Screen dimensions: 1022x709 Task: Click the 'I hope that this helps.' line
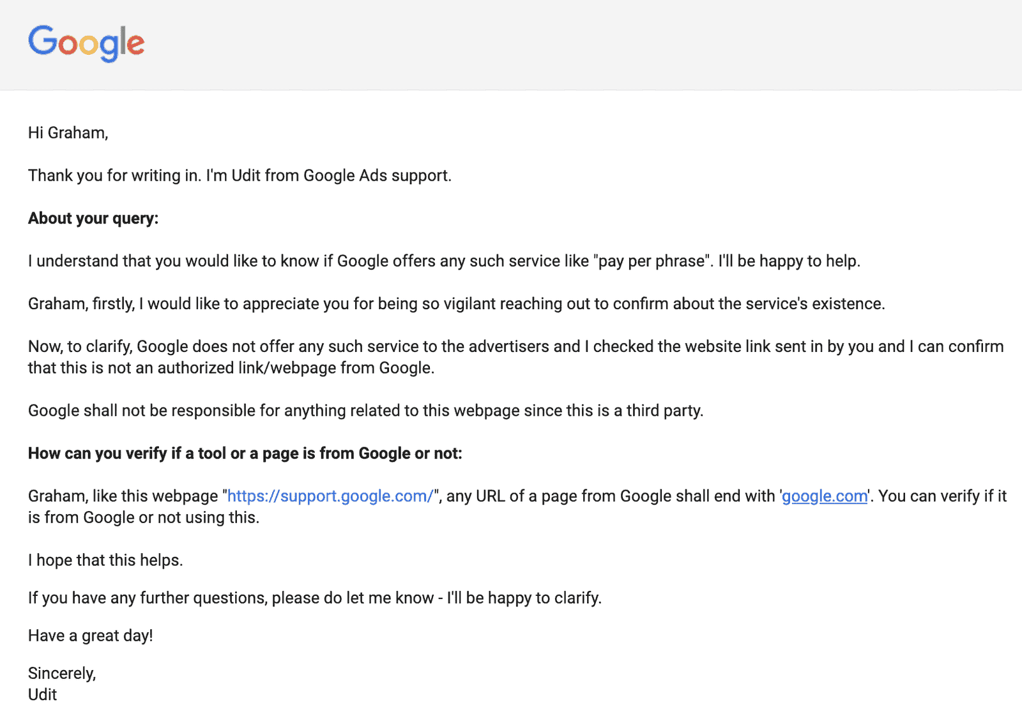[105, 560]
